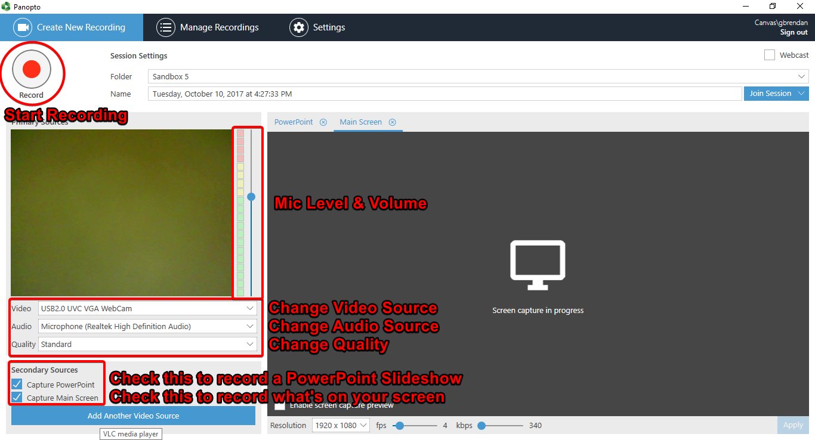Viewport: 815px width, 440px height.
Task: Open the Create New Recording tab
Action: (x=72, y=27)
